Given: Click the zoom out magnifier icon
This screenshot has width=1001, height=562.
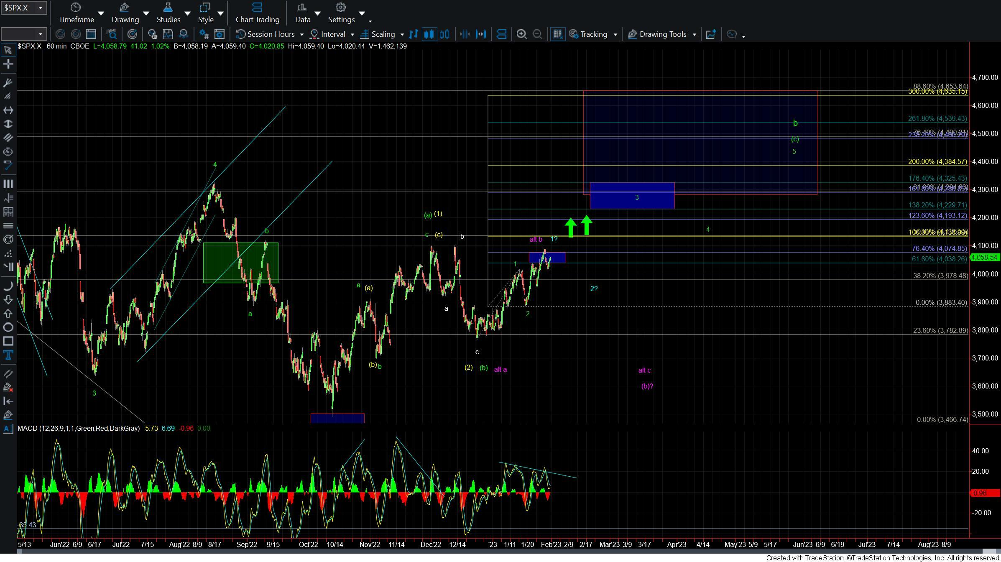Looking at the screenshot, I should (537, 34).
